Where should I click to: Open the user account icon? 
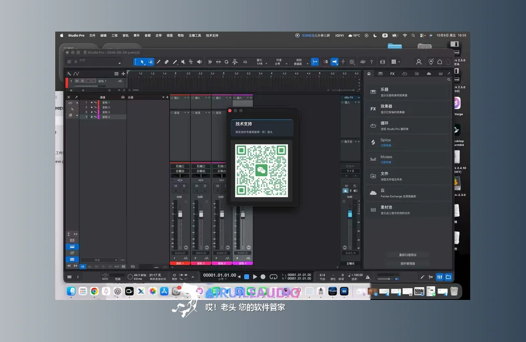coord(419,62)
